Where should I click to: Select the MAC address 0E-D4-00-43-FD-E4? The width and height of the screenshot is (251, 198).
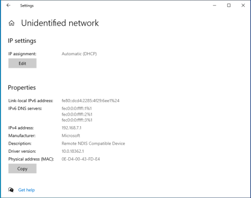(x=81, y=159)
